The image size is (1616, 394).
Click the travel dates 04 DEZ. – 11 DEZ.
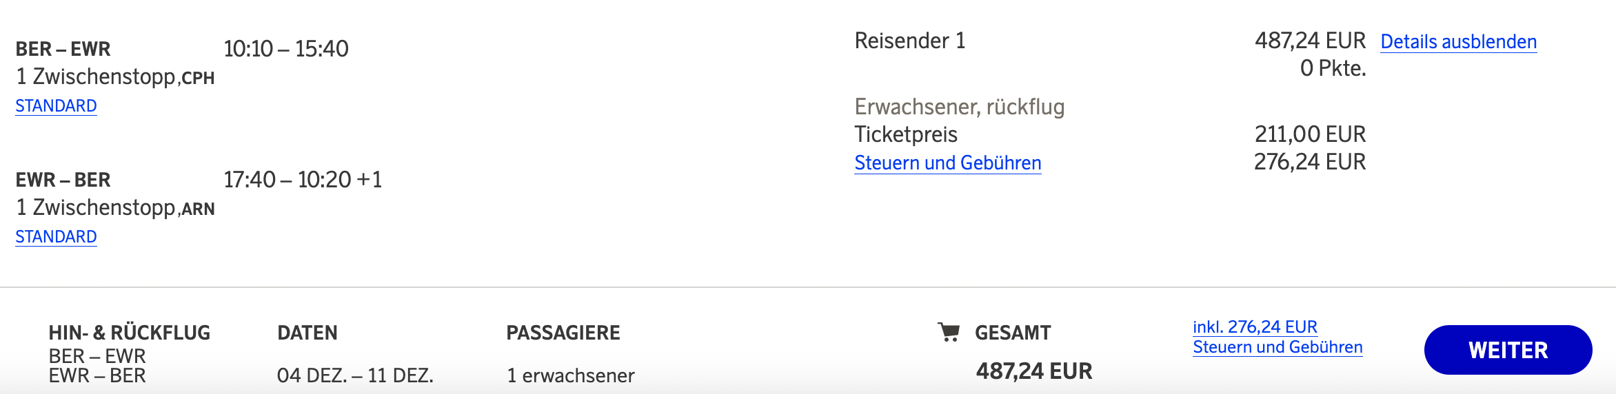click(355, 376)
